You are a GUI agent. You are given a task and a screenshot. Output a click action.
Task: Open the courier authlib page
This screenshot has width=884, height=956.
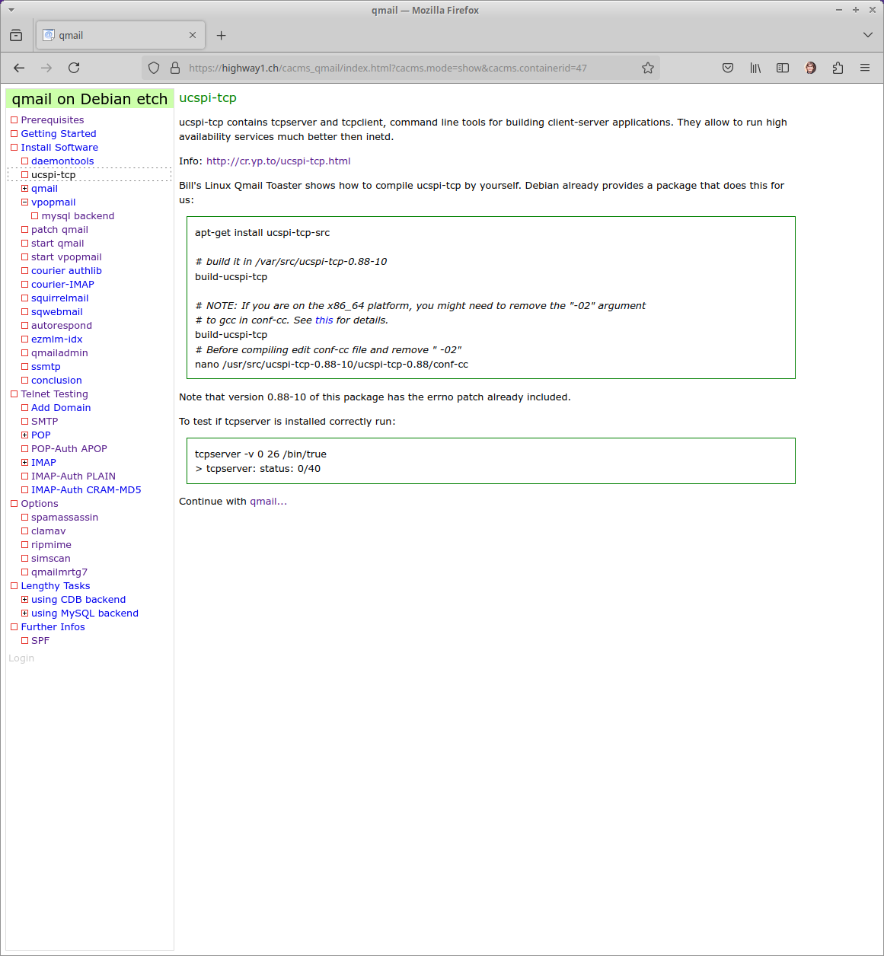coord(66,271)
